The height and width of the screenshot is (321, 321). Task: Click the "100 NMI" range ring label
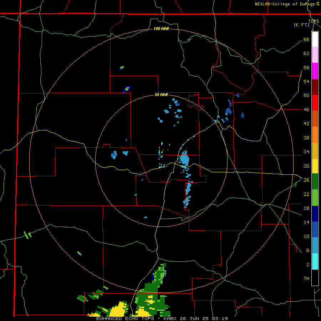[161, 29]
